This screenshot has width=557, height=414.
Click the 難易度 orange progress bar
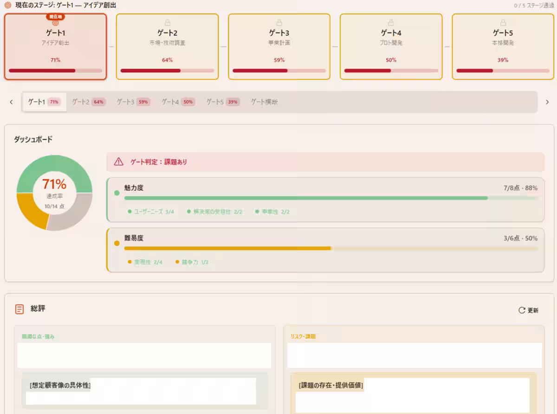[x=331, y=248]
